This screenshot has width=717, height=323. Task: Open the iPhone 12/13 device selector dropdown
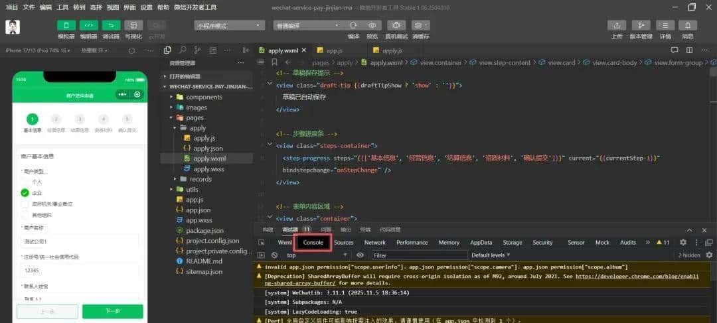coord(38,50)
